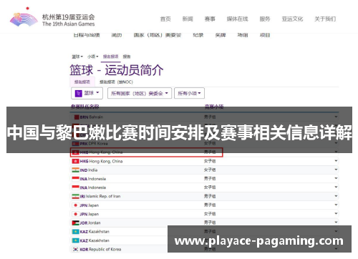358x259 pixels.
Task: Click 男子组 in the IRI Islamic Rep. of Iran row
Action: [x=210, y=196]
